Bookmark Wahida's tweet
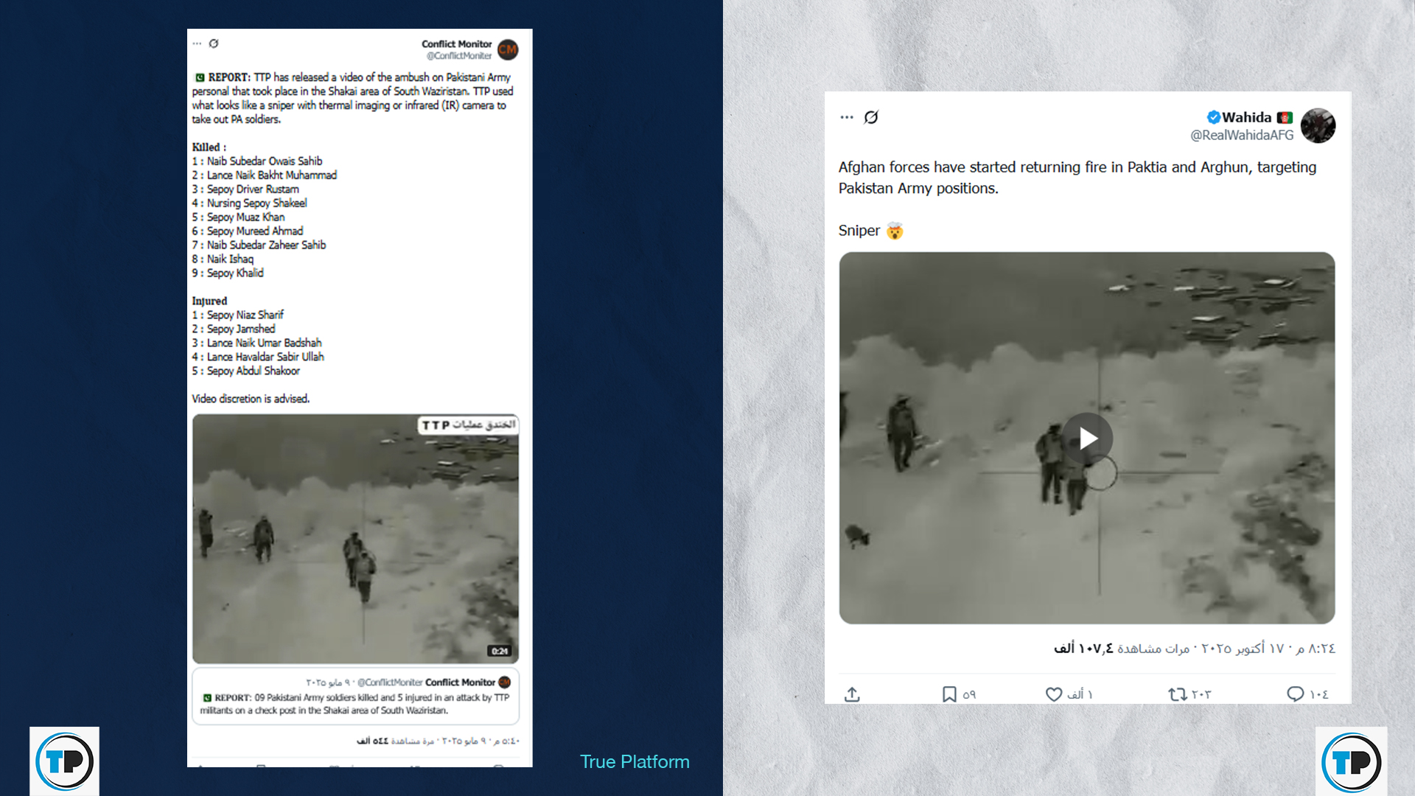1415x796 pixels. (x=949, y=694)
